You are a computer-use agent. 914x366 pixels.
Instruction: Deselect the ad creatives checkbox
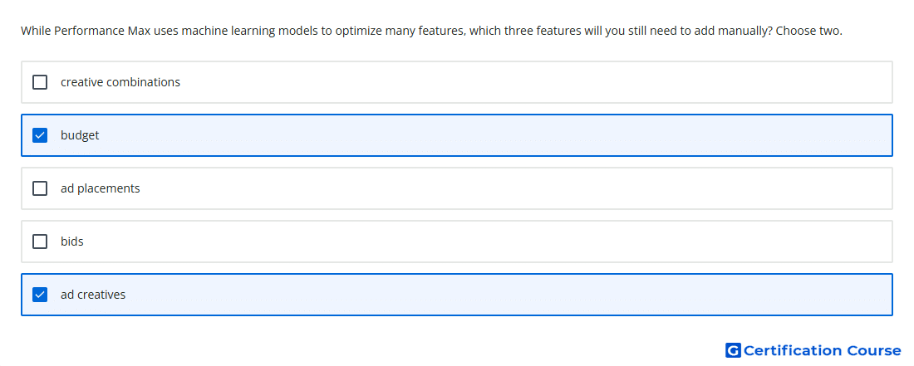40,295
